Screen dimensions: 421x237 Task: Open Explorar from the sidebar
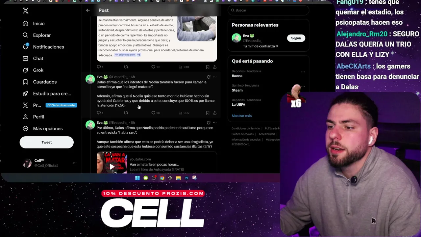pos(37,35)
